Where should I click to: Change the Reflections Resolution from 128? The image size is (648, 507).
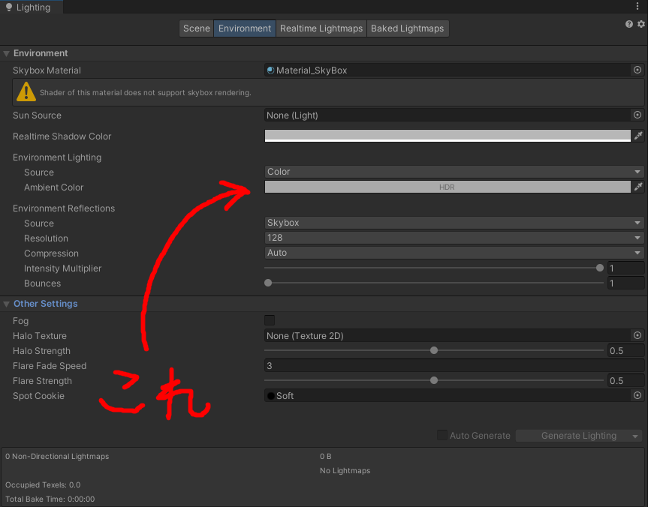[454, 238]
